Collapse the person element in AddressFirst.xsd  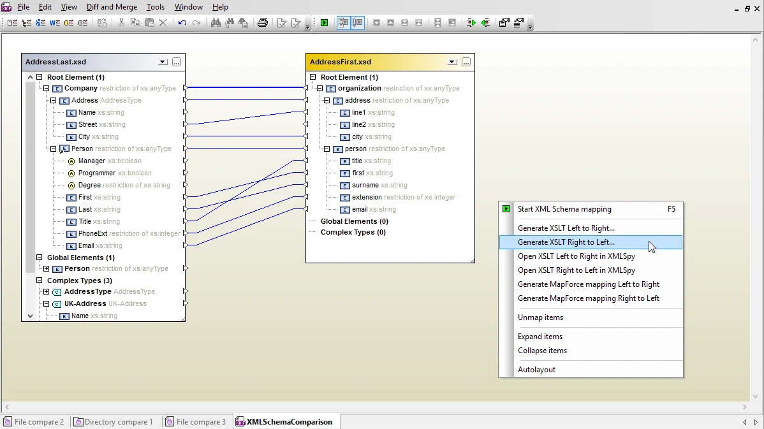click(x=327, y=149)
